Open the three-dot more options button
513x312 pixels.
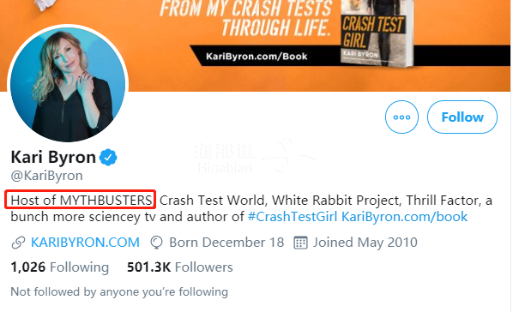click(x=401, y=117)
